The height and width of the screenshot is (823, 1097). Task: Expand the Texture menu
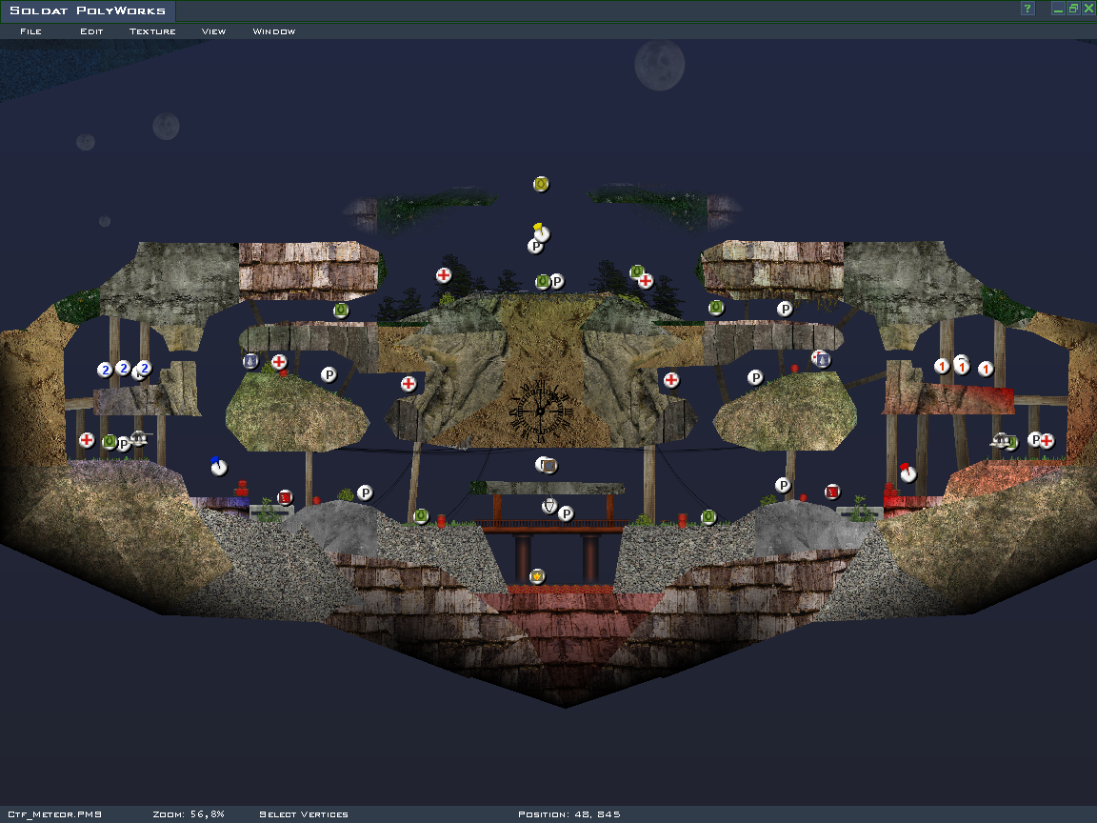tap(152, 31)
